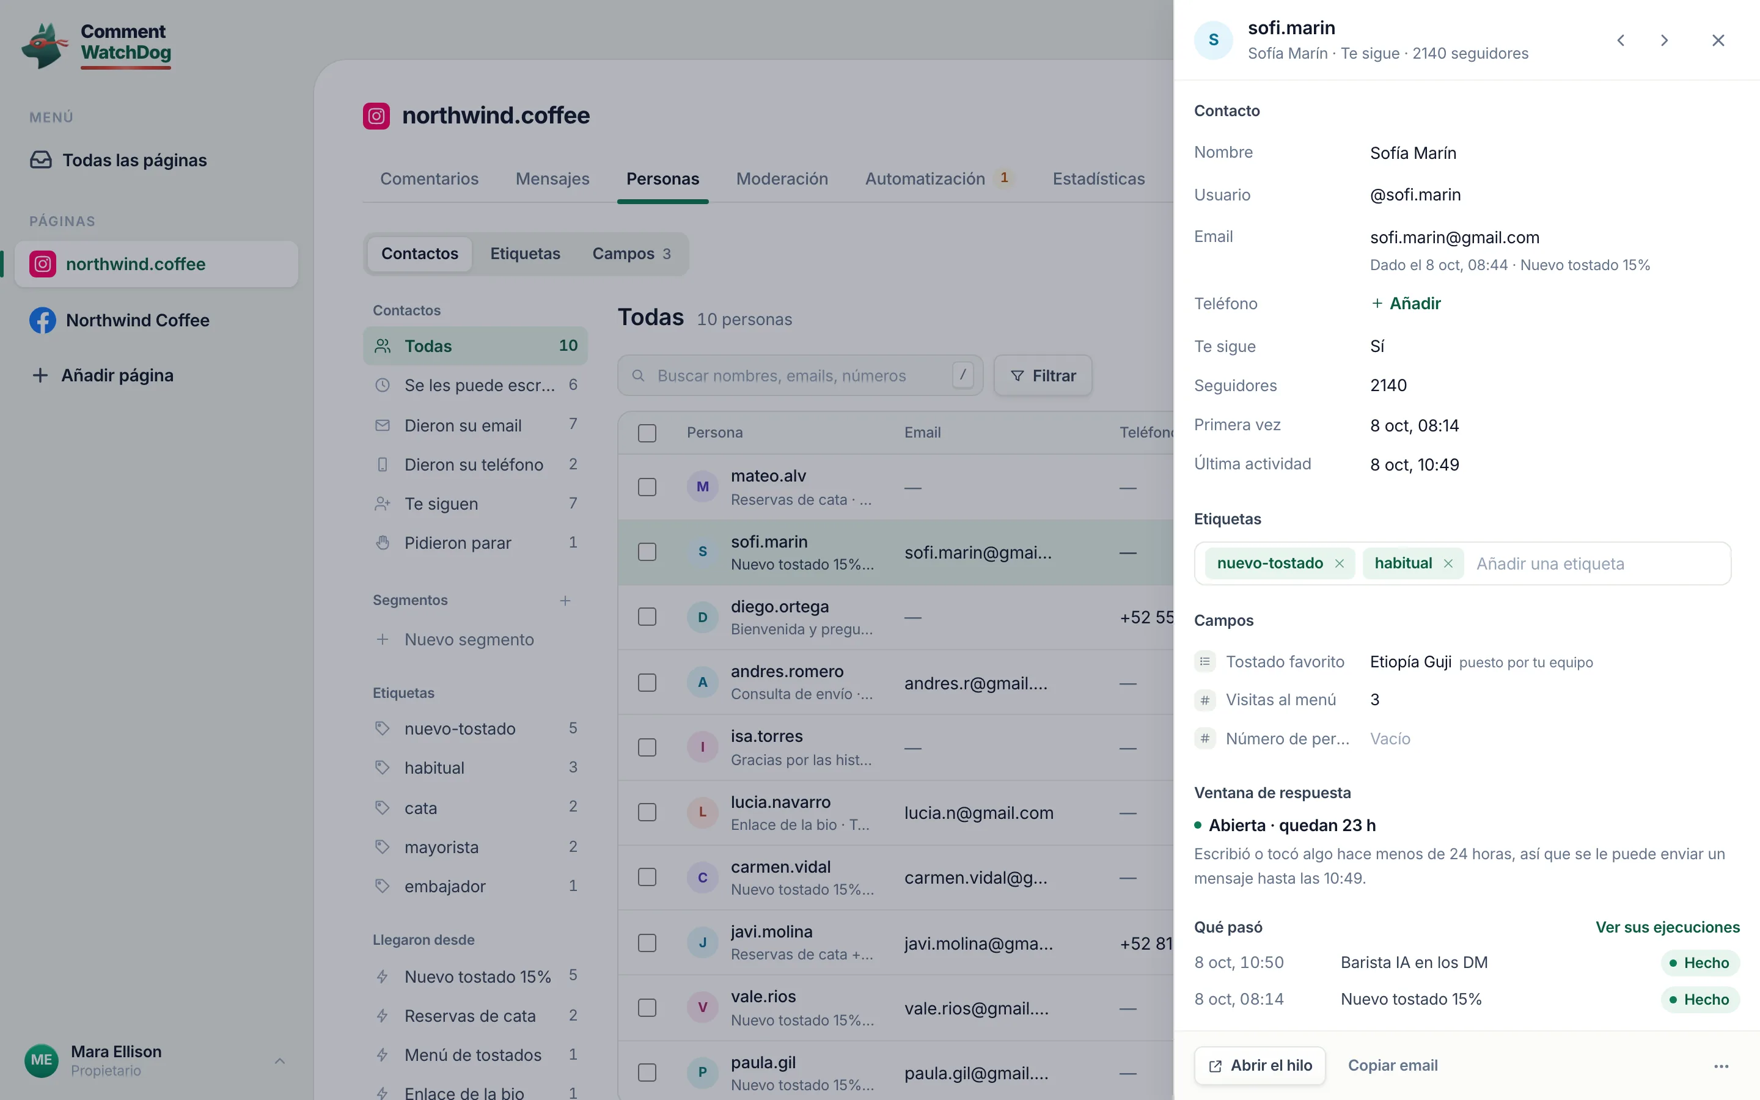Check the box for andres.romero
This screenshot has height=1100, width=1760.
pos(647,683)
